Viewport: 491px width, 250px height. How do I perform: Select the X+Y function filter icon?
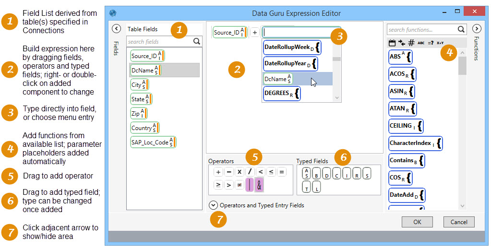click(x=440, y=43)
